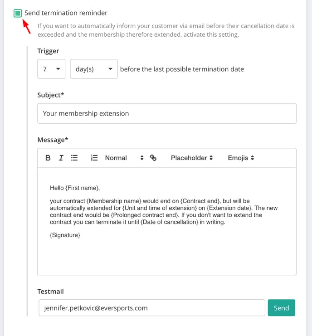Screen dimensions: 312x336
Task: Open the Placeholder dropdown
Action: 191,158
